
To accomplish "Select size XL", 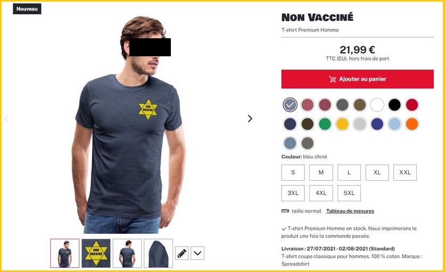I will click(377, 172).
